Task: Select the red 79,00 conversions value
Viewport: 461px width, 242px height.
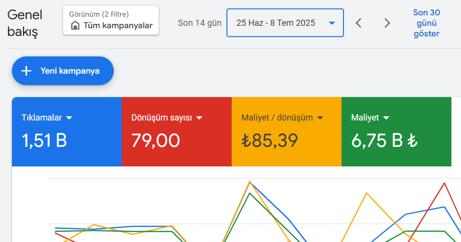Action: point(156,140)
